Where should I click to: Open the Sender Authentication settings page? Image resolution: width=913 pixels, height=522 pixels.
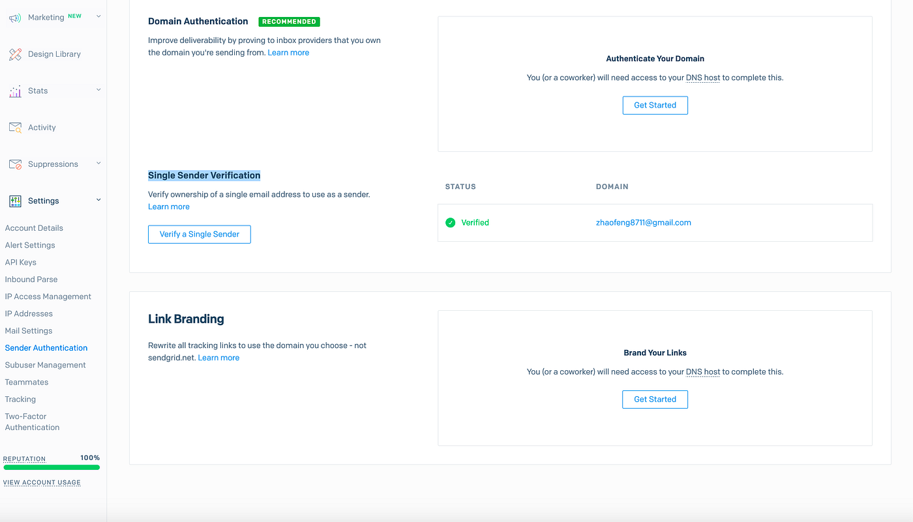[x=46, y=347]
